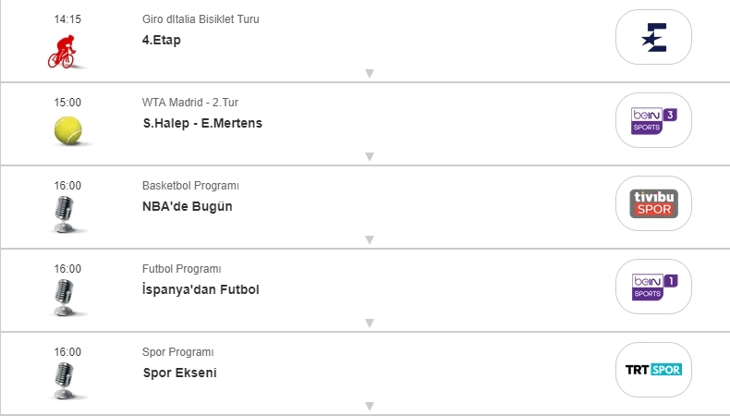730x416 pixels.
Task: Open the Eurosport channel logo
Action: (653, 37)
